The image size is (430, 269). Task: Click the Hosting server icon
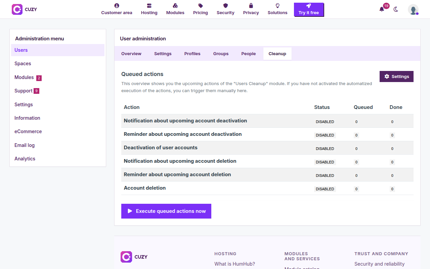149,6
